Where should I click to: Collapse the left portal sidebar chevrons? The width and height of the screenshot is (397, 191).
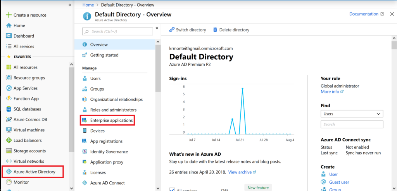point(70,5)
